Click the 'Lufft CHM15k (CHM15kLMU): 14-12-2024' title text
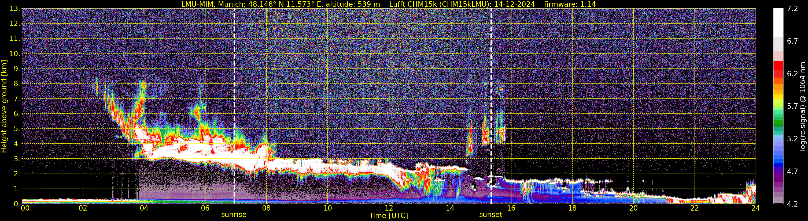Viewport: 808px width, 221px height. [x=462, y=4]
